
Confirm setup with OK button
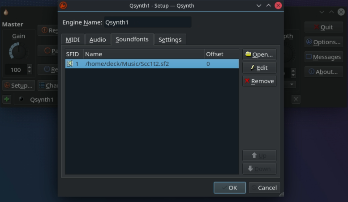tap(229, 188)
